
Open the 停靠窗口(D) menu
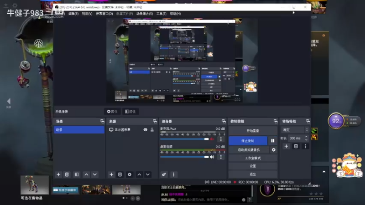[x=104, y=14]
